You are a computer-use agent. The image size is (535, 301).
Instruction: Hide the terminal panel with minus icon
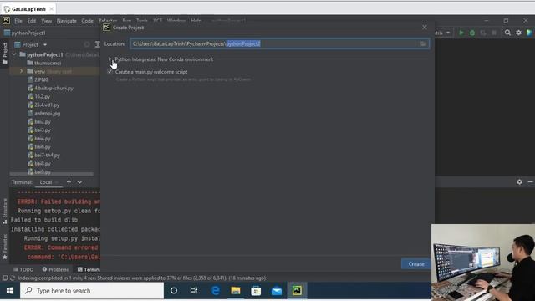coord(530,182)
